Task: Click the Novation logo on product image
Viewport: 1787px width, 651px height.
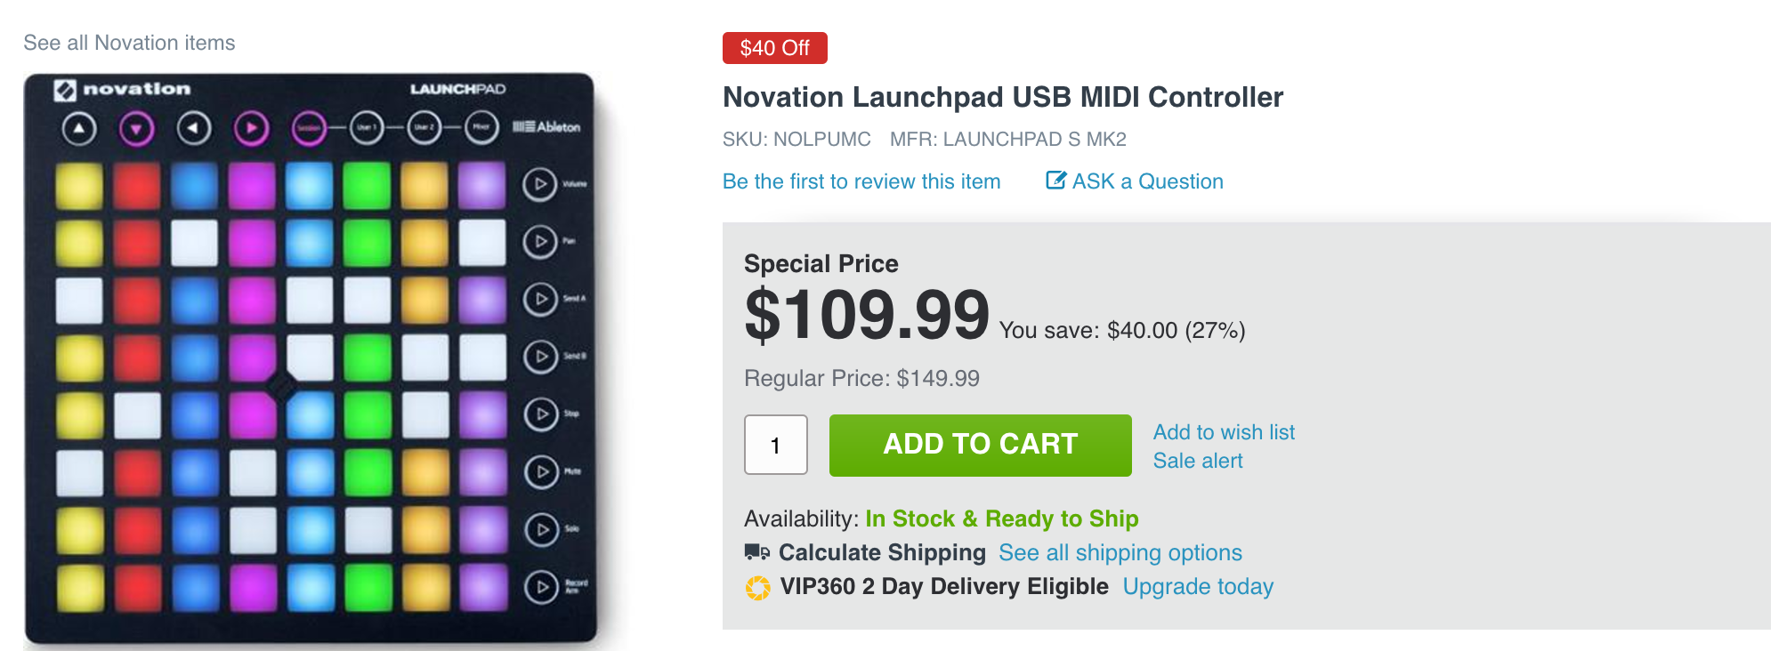Action: click(123, 89)
